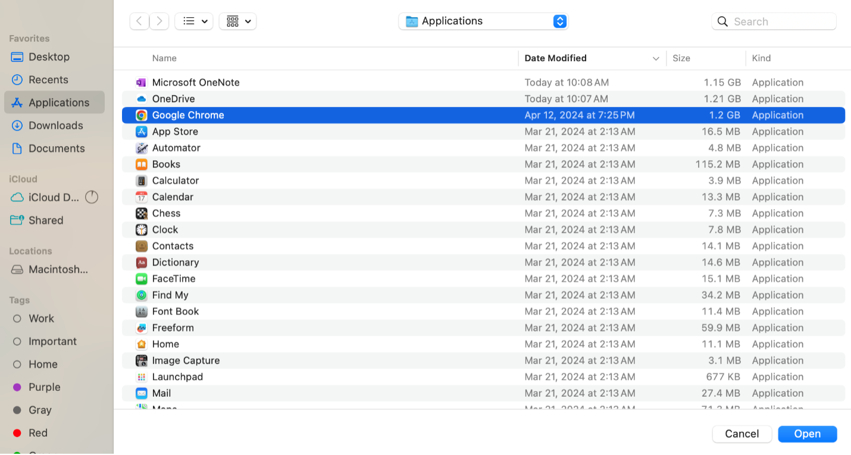This screenshot has height=455, width=851.
Task: Open the group-by grid dropdown
Action: point(237,21)
